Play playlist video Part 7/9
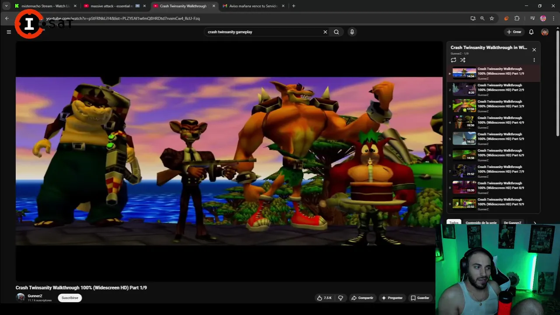Image resolution: width=560 pixels, height=315 pixels. point(494,171)
